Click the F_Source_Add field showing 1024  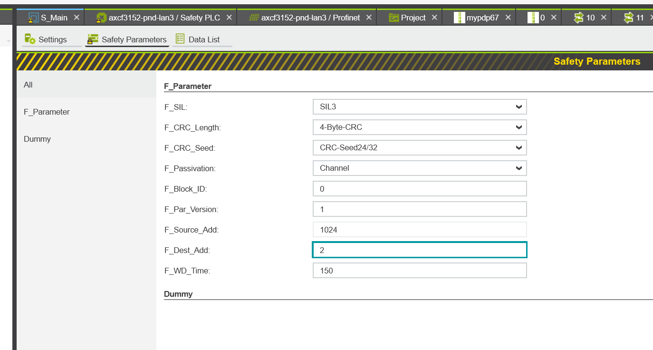(420, 229)
